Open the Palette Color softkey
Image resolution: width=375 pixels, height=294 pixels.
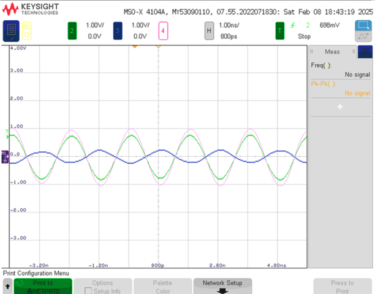tap(163, 287)
